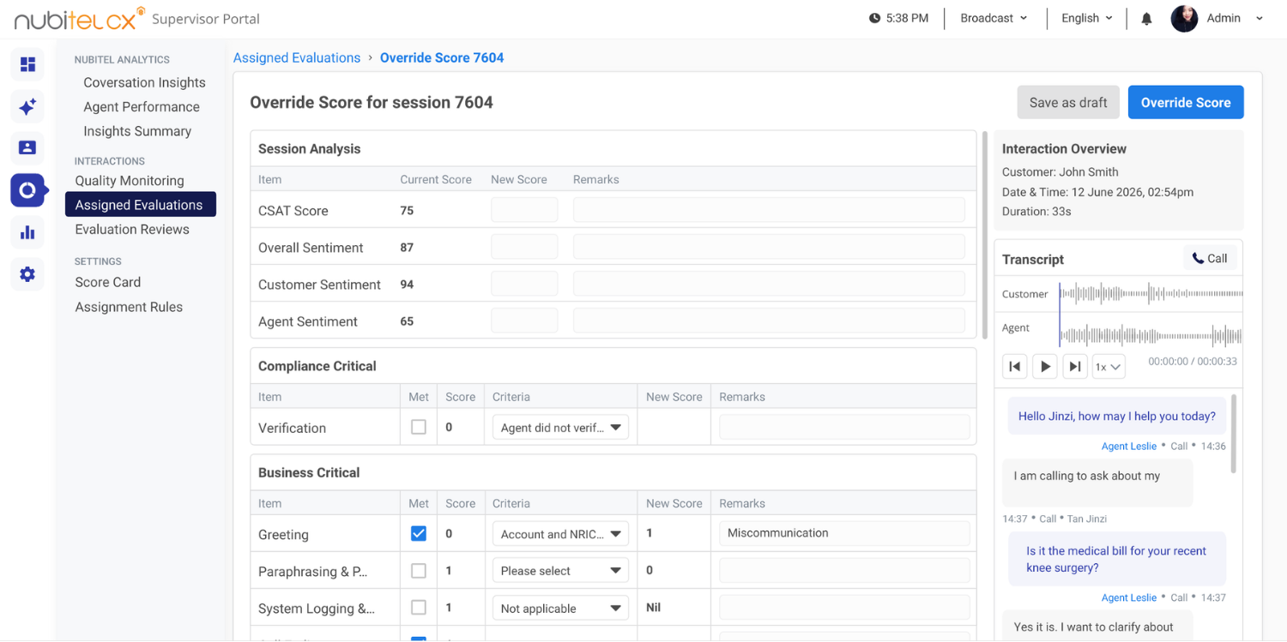The width and height of the screenshot is (1287, 642).
Task: Open the 'Not applicable' criteria dropdown
Action: [560, 609]
